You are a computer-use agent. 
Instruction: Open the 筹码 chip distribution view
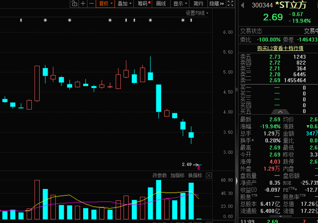pyautogui.click(x=143, y=4)
